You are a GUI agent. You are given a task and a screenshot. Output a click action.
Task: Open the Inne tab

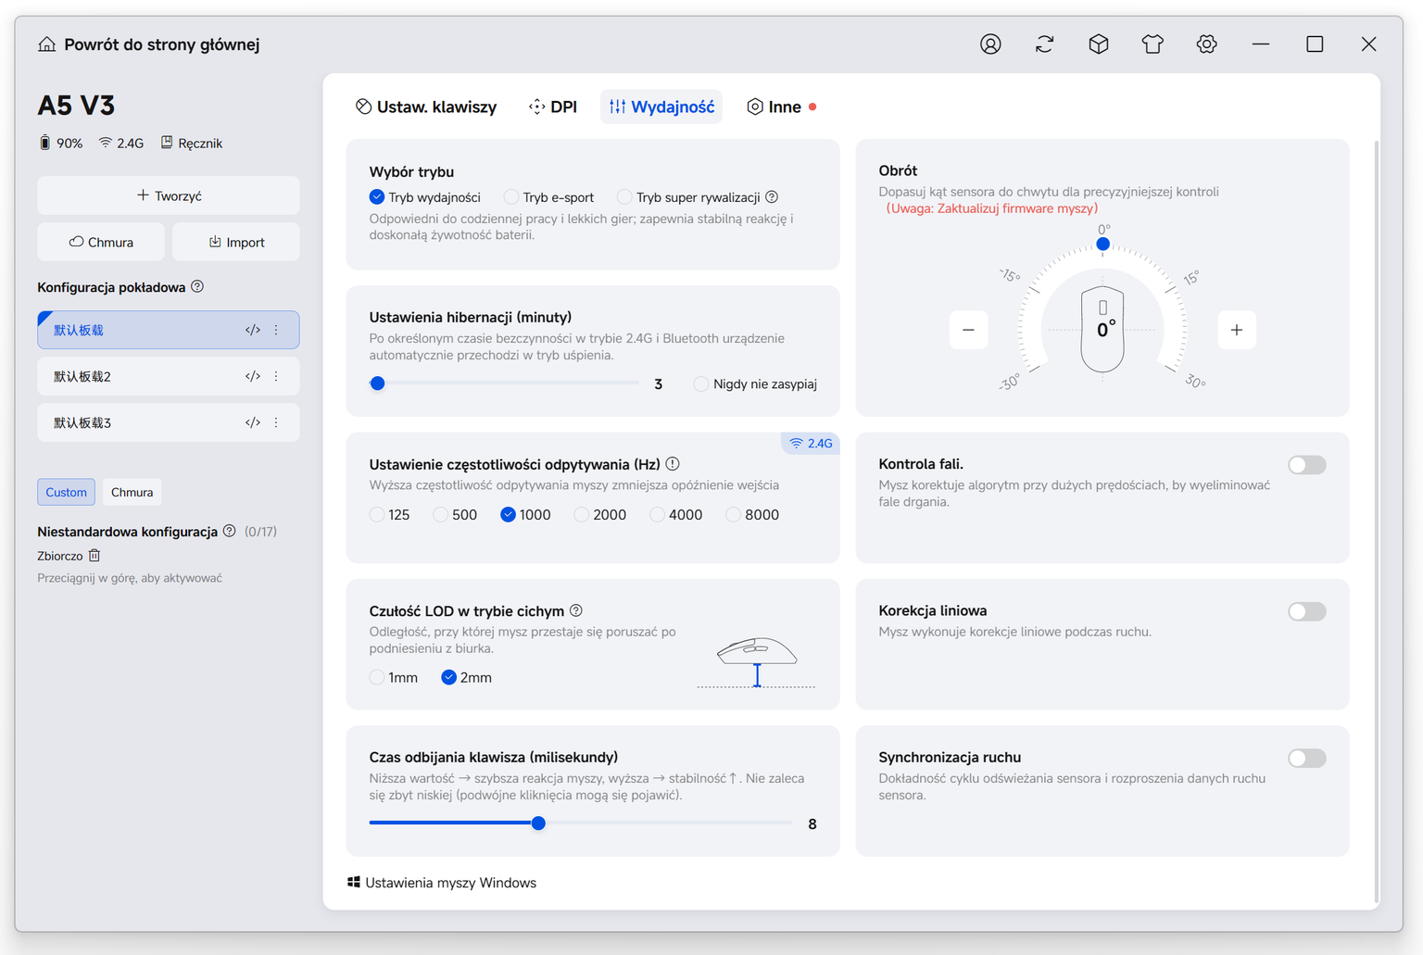point(781,107)
